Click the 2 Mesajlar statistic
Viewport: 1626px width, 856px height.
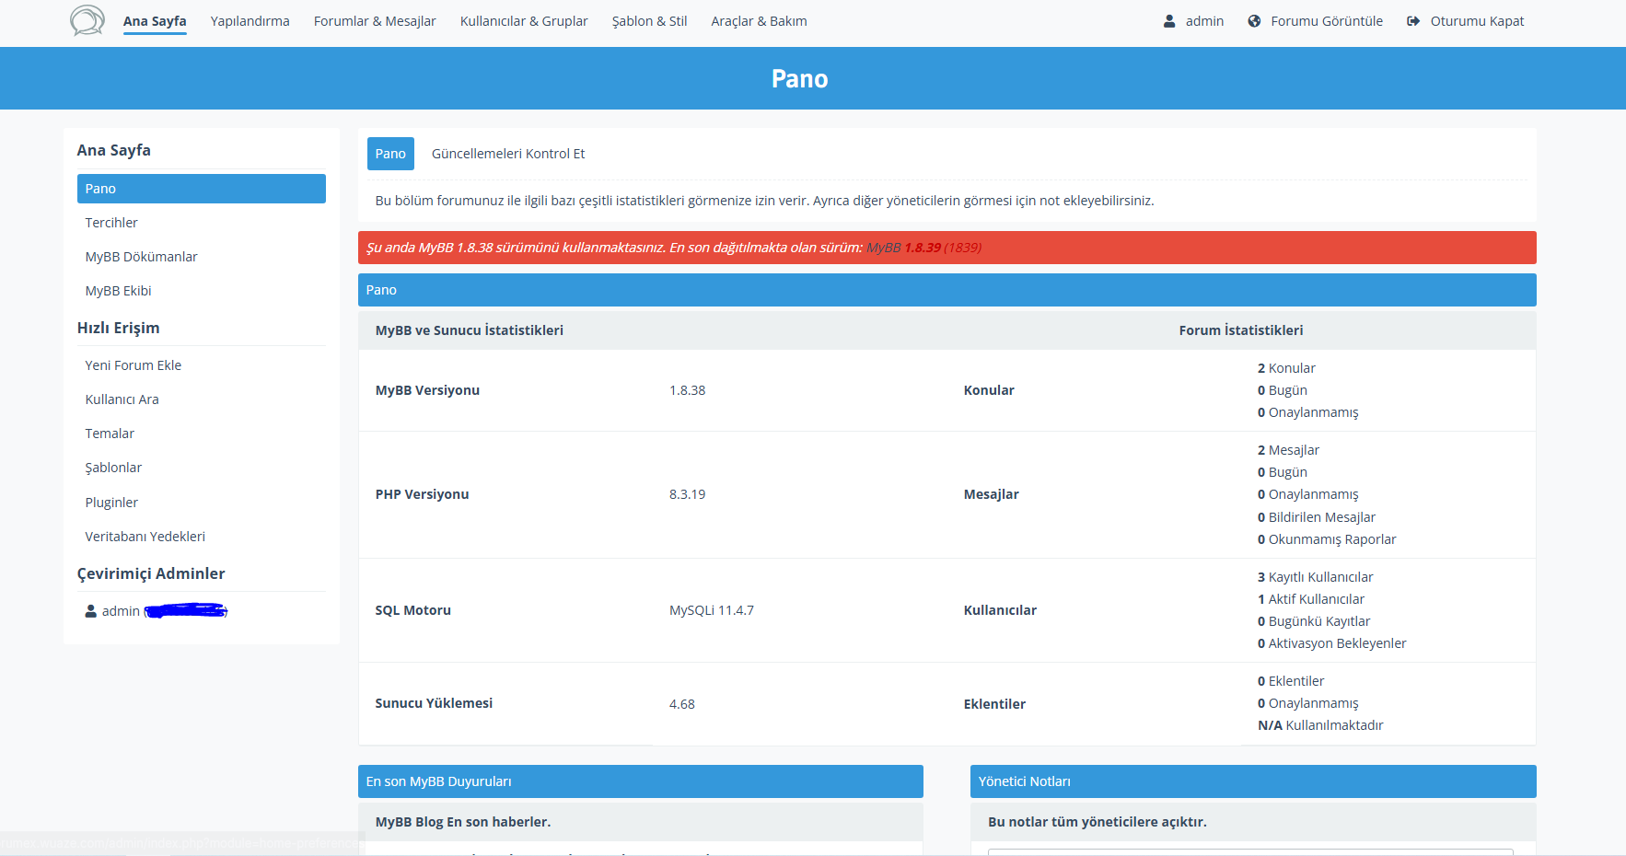(x=1288, y=450)
